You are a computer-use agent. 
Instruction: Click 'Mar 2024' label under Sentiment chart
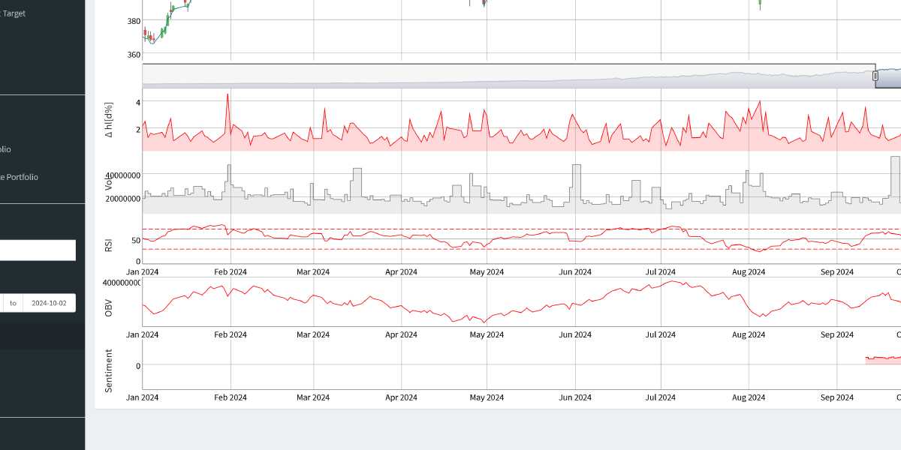[313, 397]
